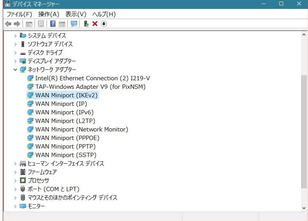This screenshot has height=221, width=308.
Task: Click the mouse icon beside マウスとそのほかのポインティング デバイス
Action: coord(23,197)
